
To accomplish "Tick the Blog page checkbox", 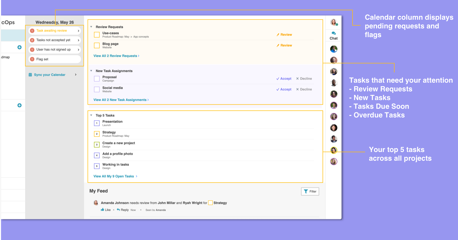I will point(97,45).
